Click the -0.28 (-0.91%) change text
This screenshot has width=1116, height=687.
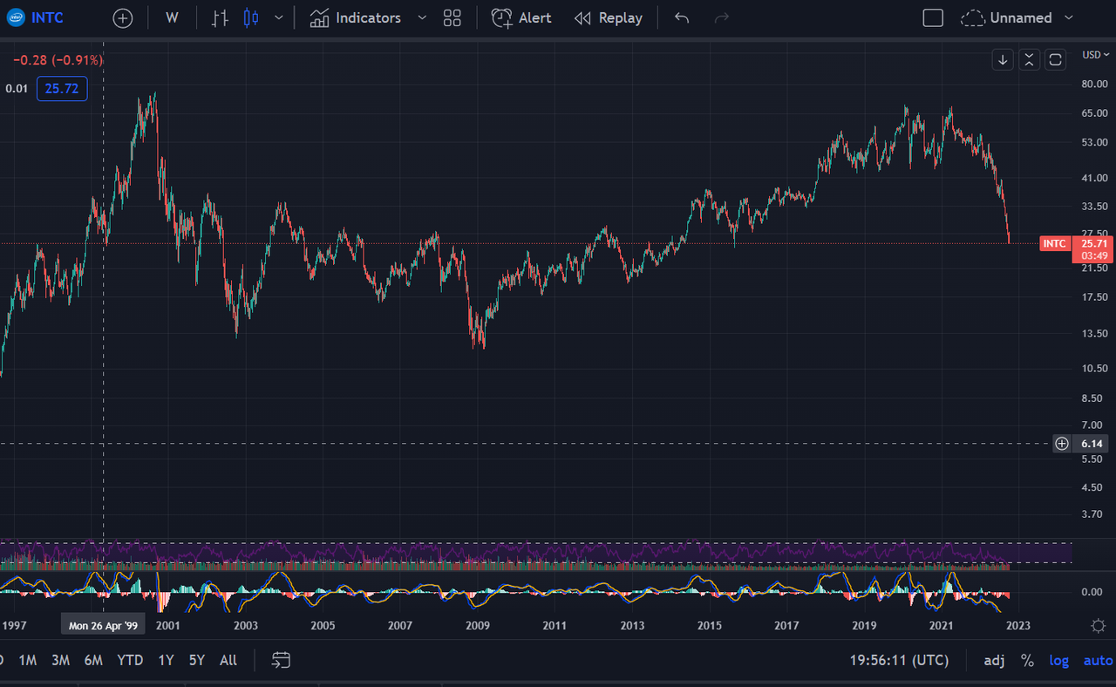click(x=58, y=60)
